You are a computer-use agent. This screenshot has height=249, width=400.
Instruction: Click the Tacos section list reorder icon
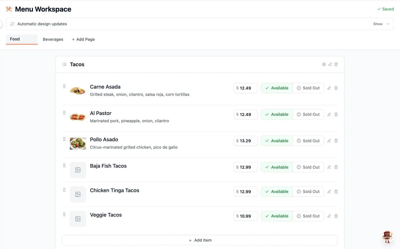tap(64, 64)
